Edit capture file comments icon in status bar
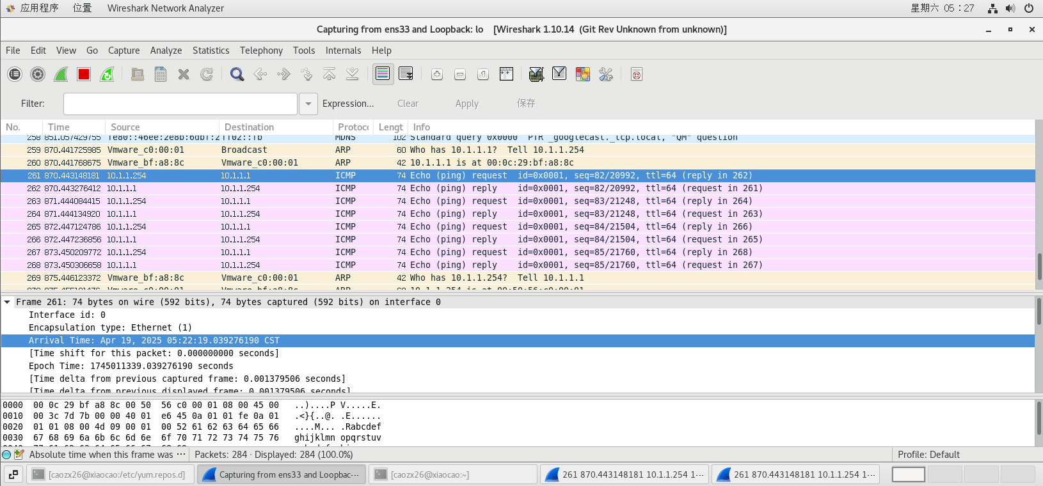This screenshot has width=1043, height=486. pyautogui.click(x=19, y=455)
